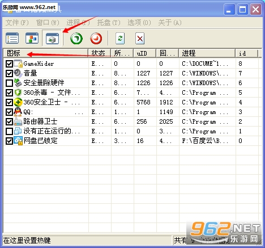Select the process view toolbar icon
The height and width of the screenshot is (248, 265).
point(32,38)
